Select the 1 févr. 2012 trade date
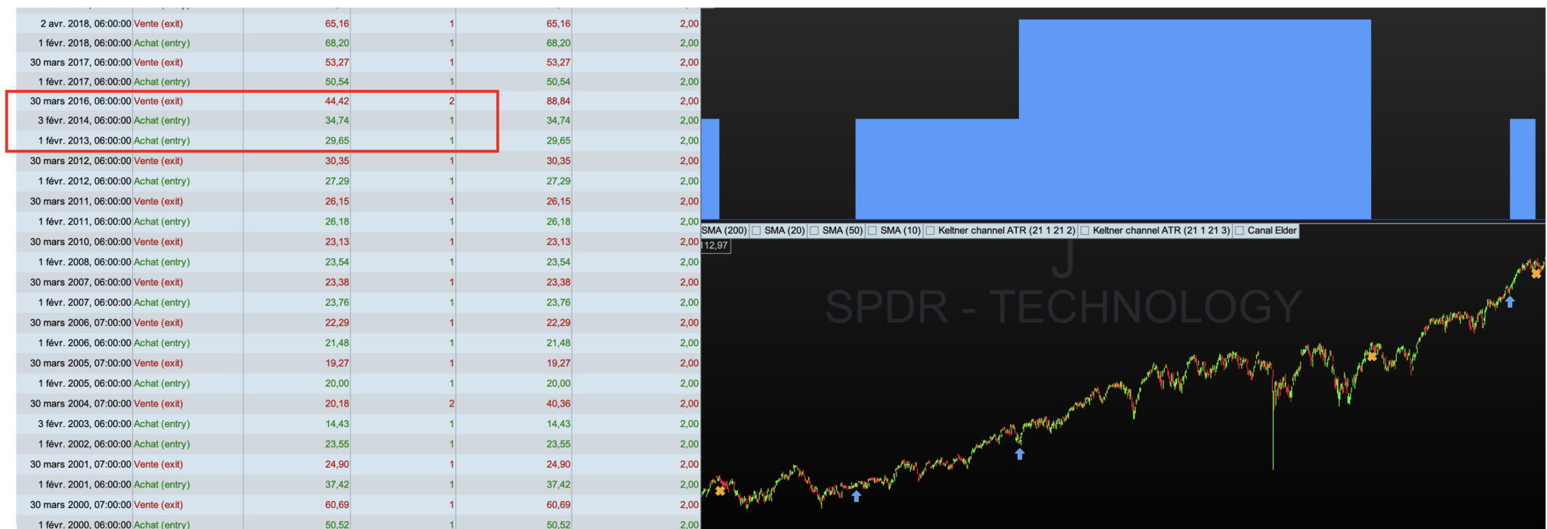 pos(85,181)
